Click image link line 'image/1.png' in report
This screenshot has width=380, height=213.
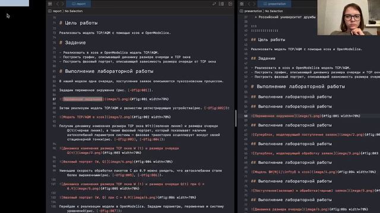pyautogui.click(x=114, y=99)
